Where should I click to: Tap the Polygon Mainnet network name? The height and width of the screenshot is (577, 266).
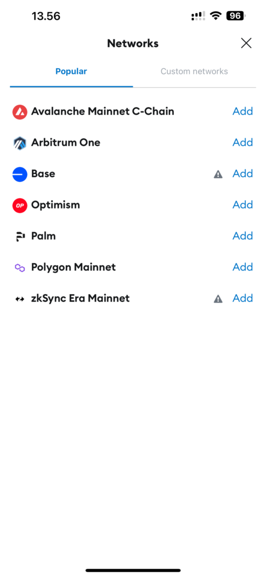coord(74,267)
